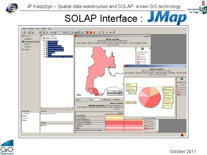Click the Estrie row header in table
207x155 pixels.
tap(90, 128)
